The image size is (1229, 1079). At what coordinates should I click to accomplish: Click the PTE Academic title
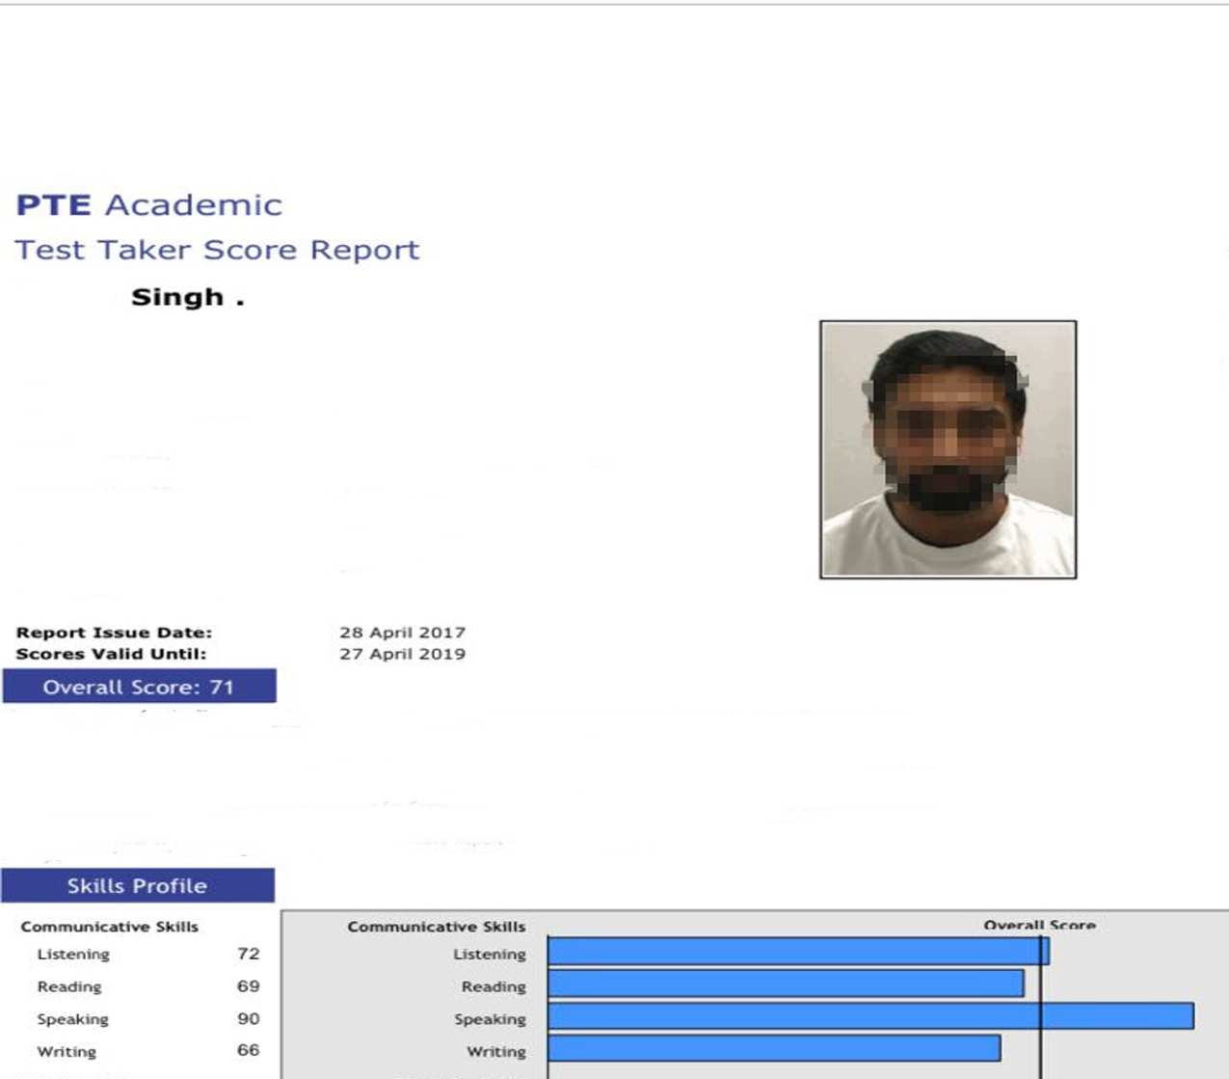click(149, 205)
